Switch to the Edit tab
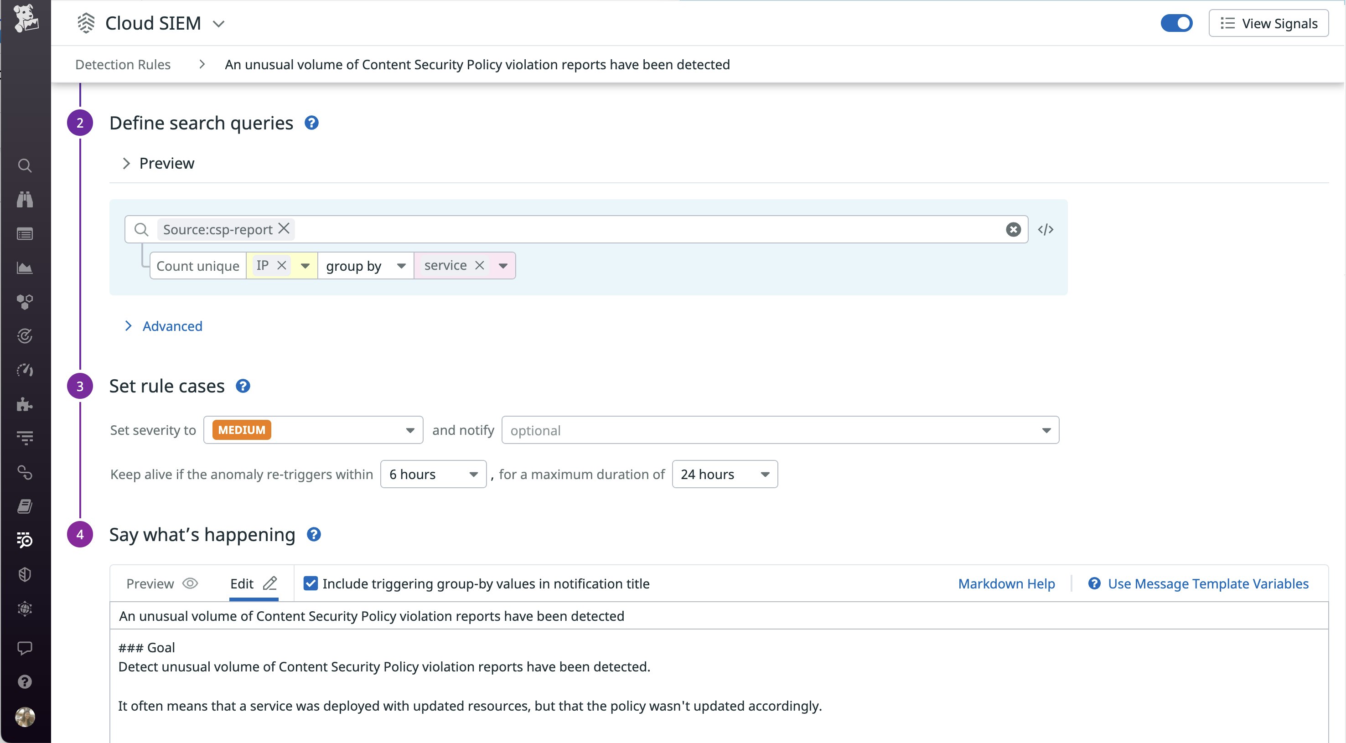The width and height of the screenshot is (1346, 743). 253,583
